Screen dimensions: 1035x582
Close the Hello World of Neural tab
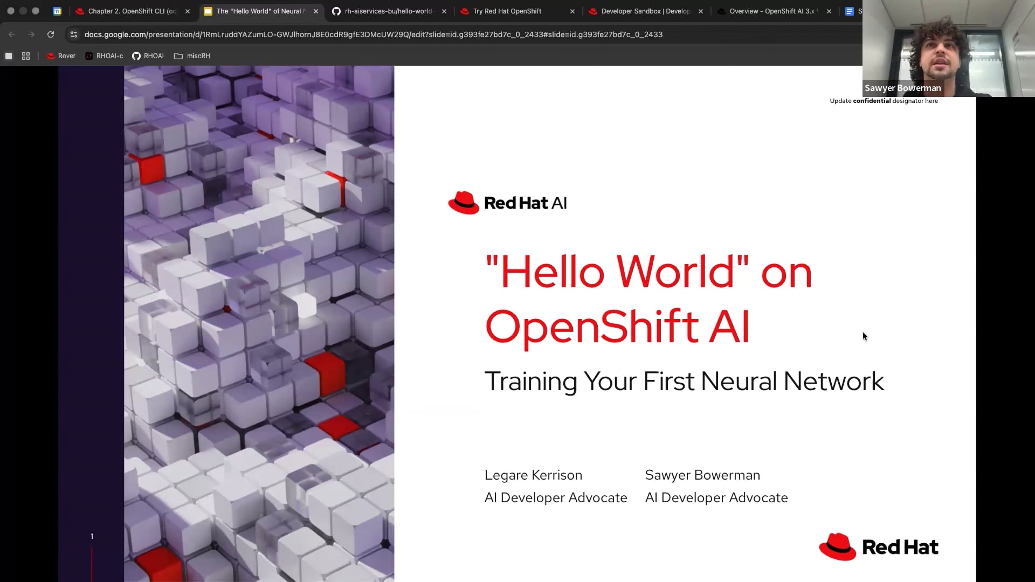point(316,11)
